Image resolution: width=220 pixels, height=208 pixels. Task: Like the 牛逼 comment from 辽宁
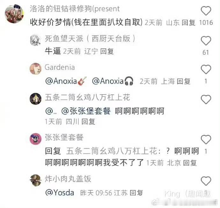206,41
